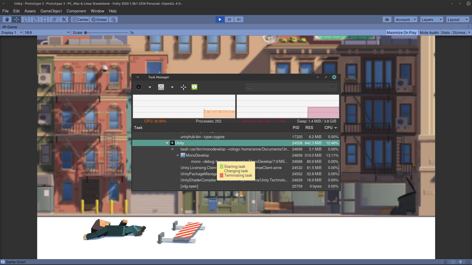This screenshot has width=472, height=265.
Task: Click the Game Over status message
Action: pyautogui.click(x=16, y=262)
